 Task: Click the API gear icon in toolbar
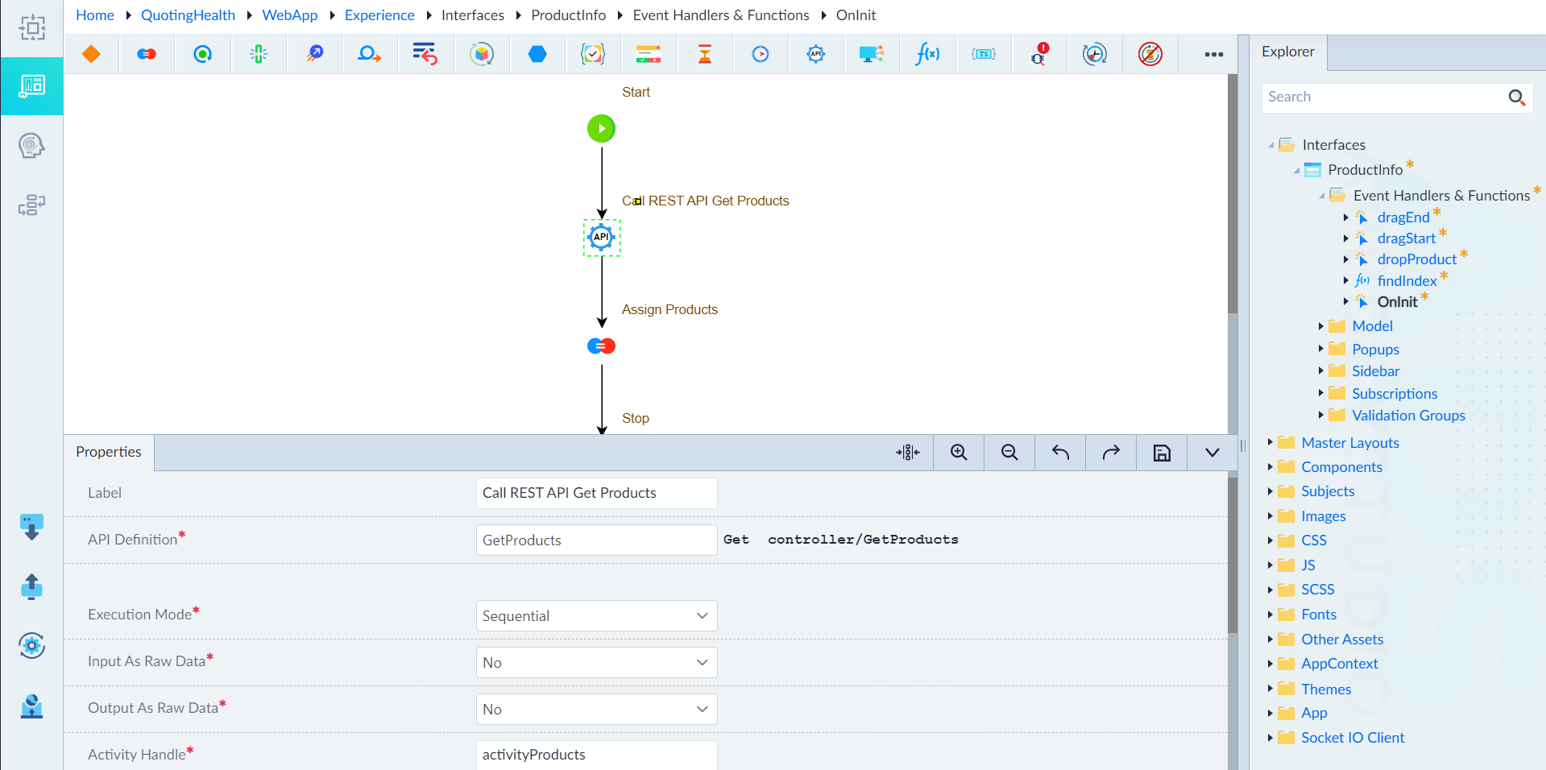point(816,54)
